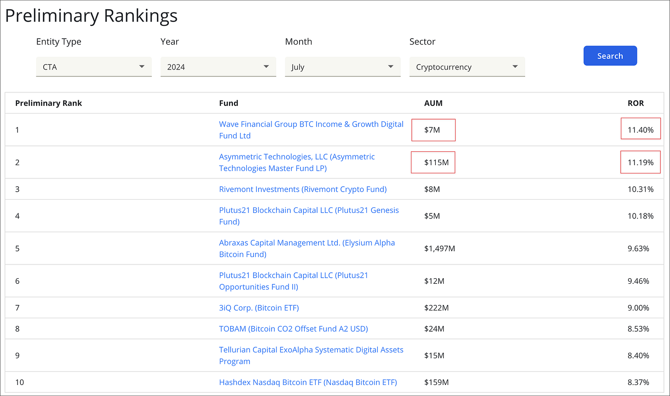Select the 11.40% ROR value
Screen dimensions: 670x396
[641, 130]
